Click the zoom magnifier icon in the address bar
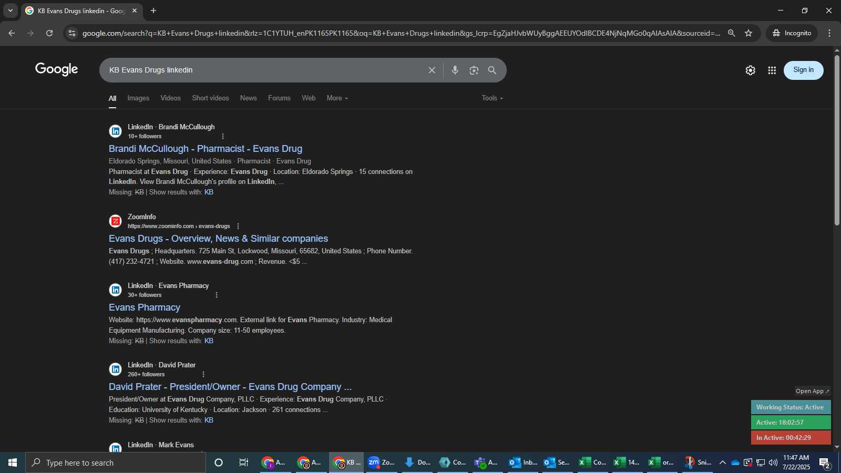The height and width of the screenshot is (473, 841). (x=731, y=33)
